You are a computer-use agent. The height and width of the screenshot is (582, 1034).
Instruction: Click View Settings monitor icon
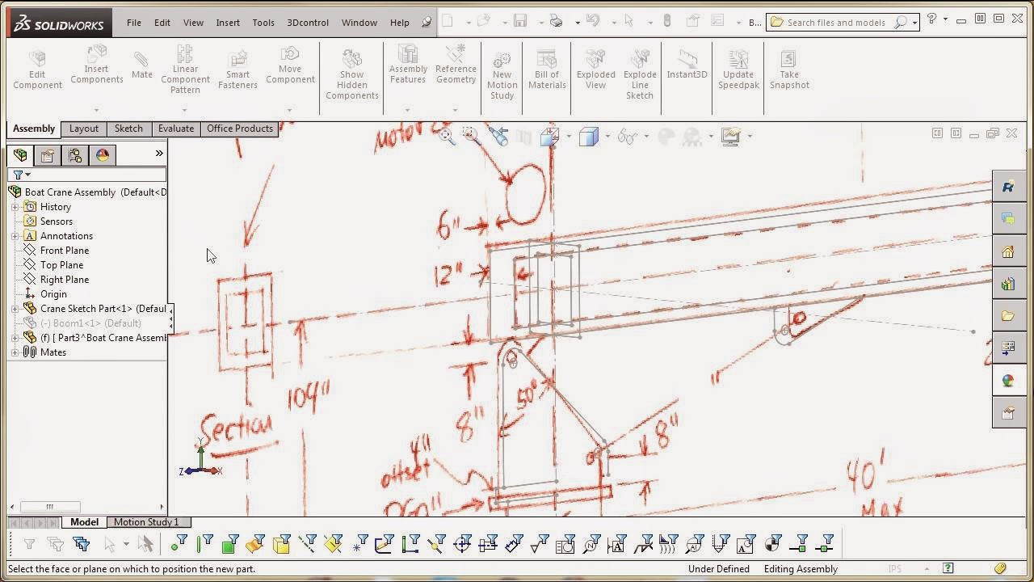click(730, 137)
